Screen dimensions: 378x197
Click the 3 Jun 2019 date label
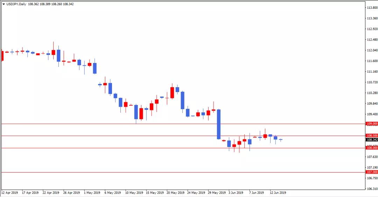tap(236, 192)
